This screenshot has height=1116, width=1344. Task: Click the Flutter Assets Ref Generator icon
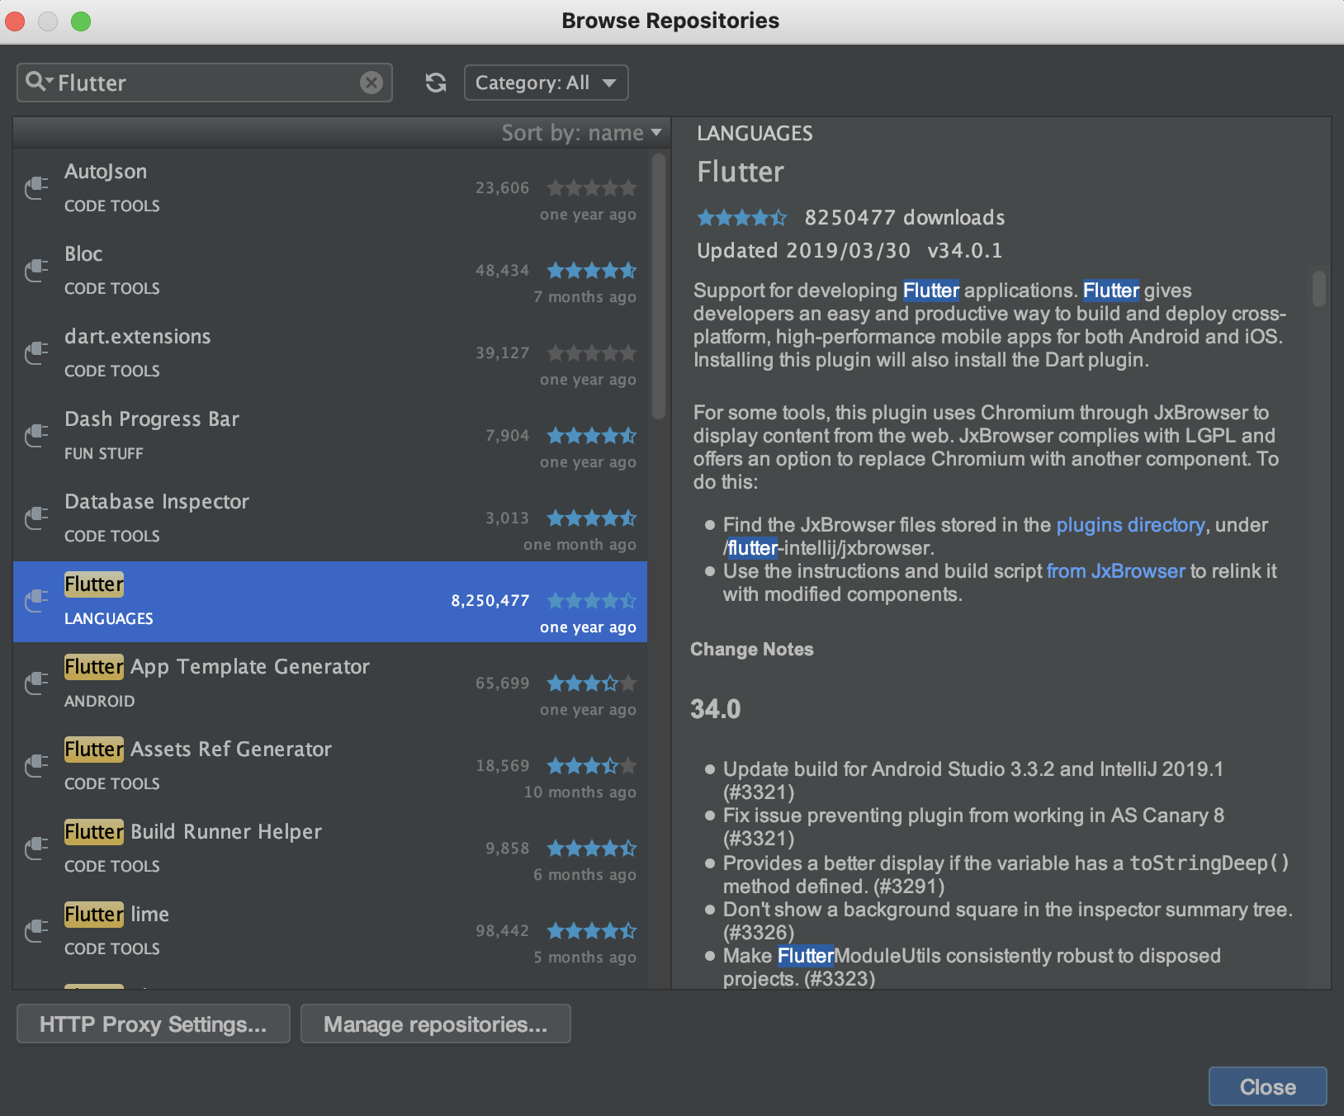click(36, 766)
